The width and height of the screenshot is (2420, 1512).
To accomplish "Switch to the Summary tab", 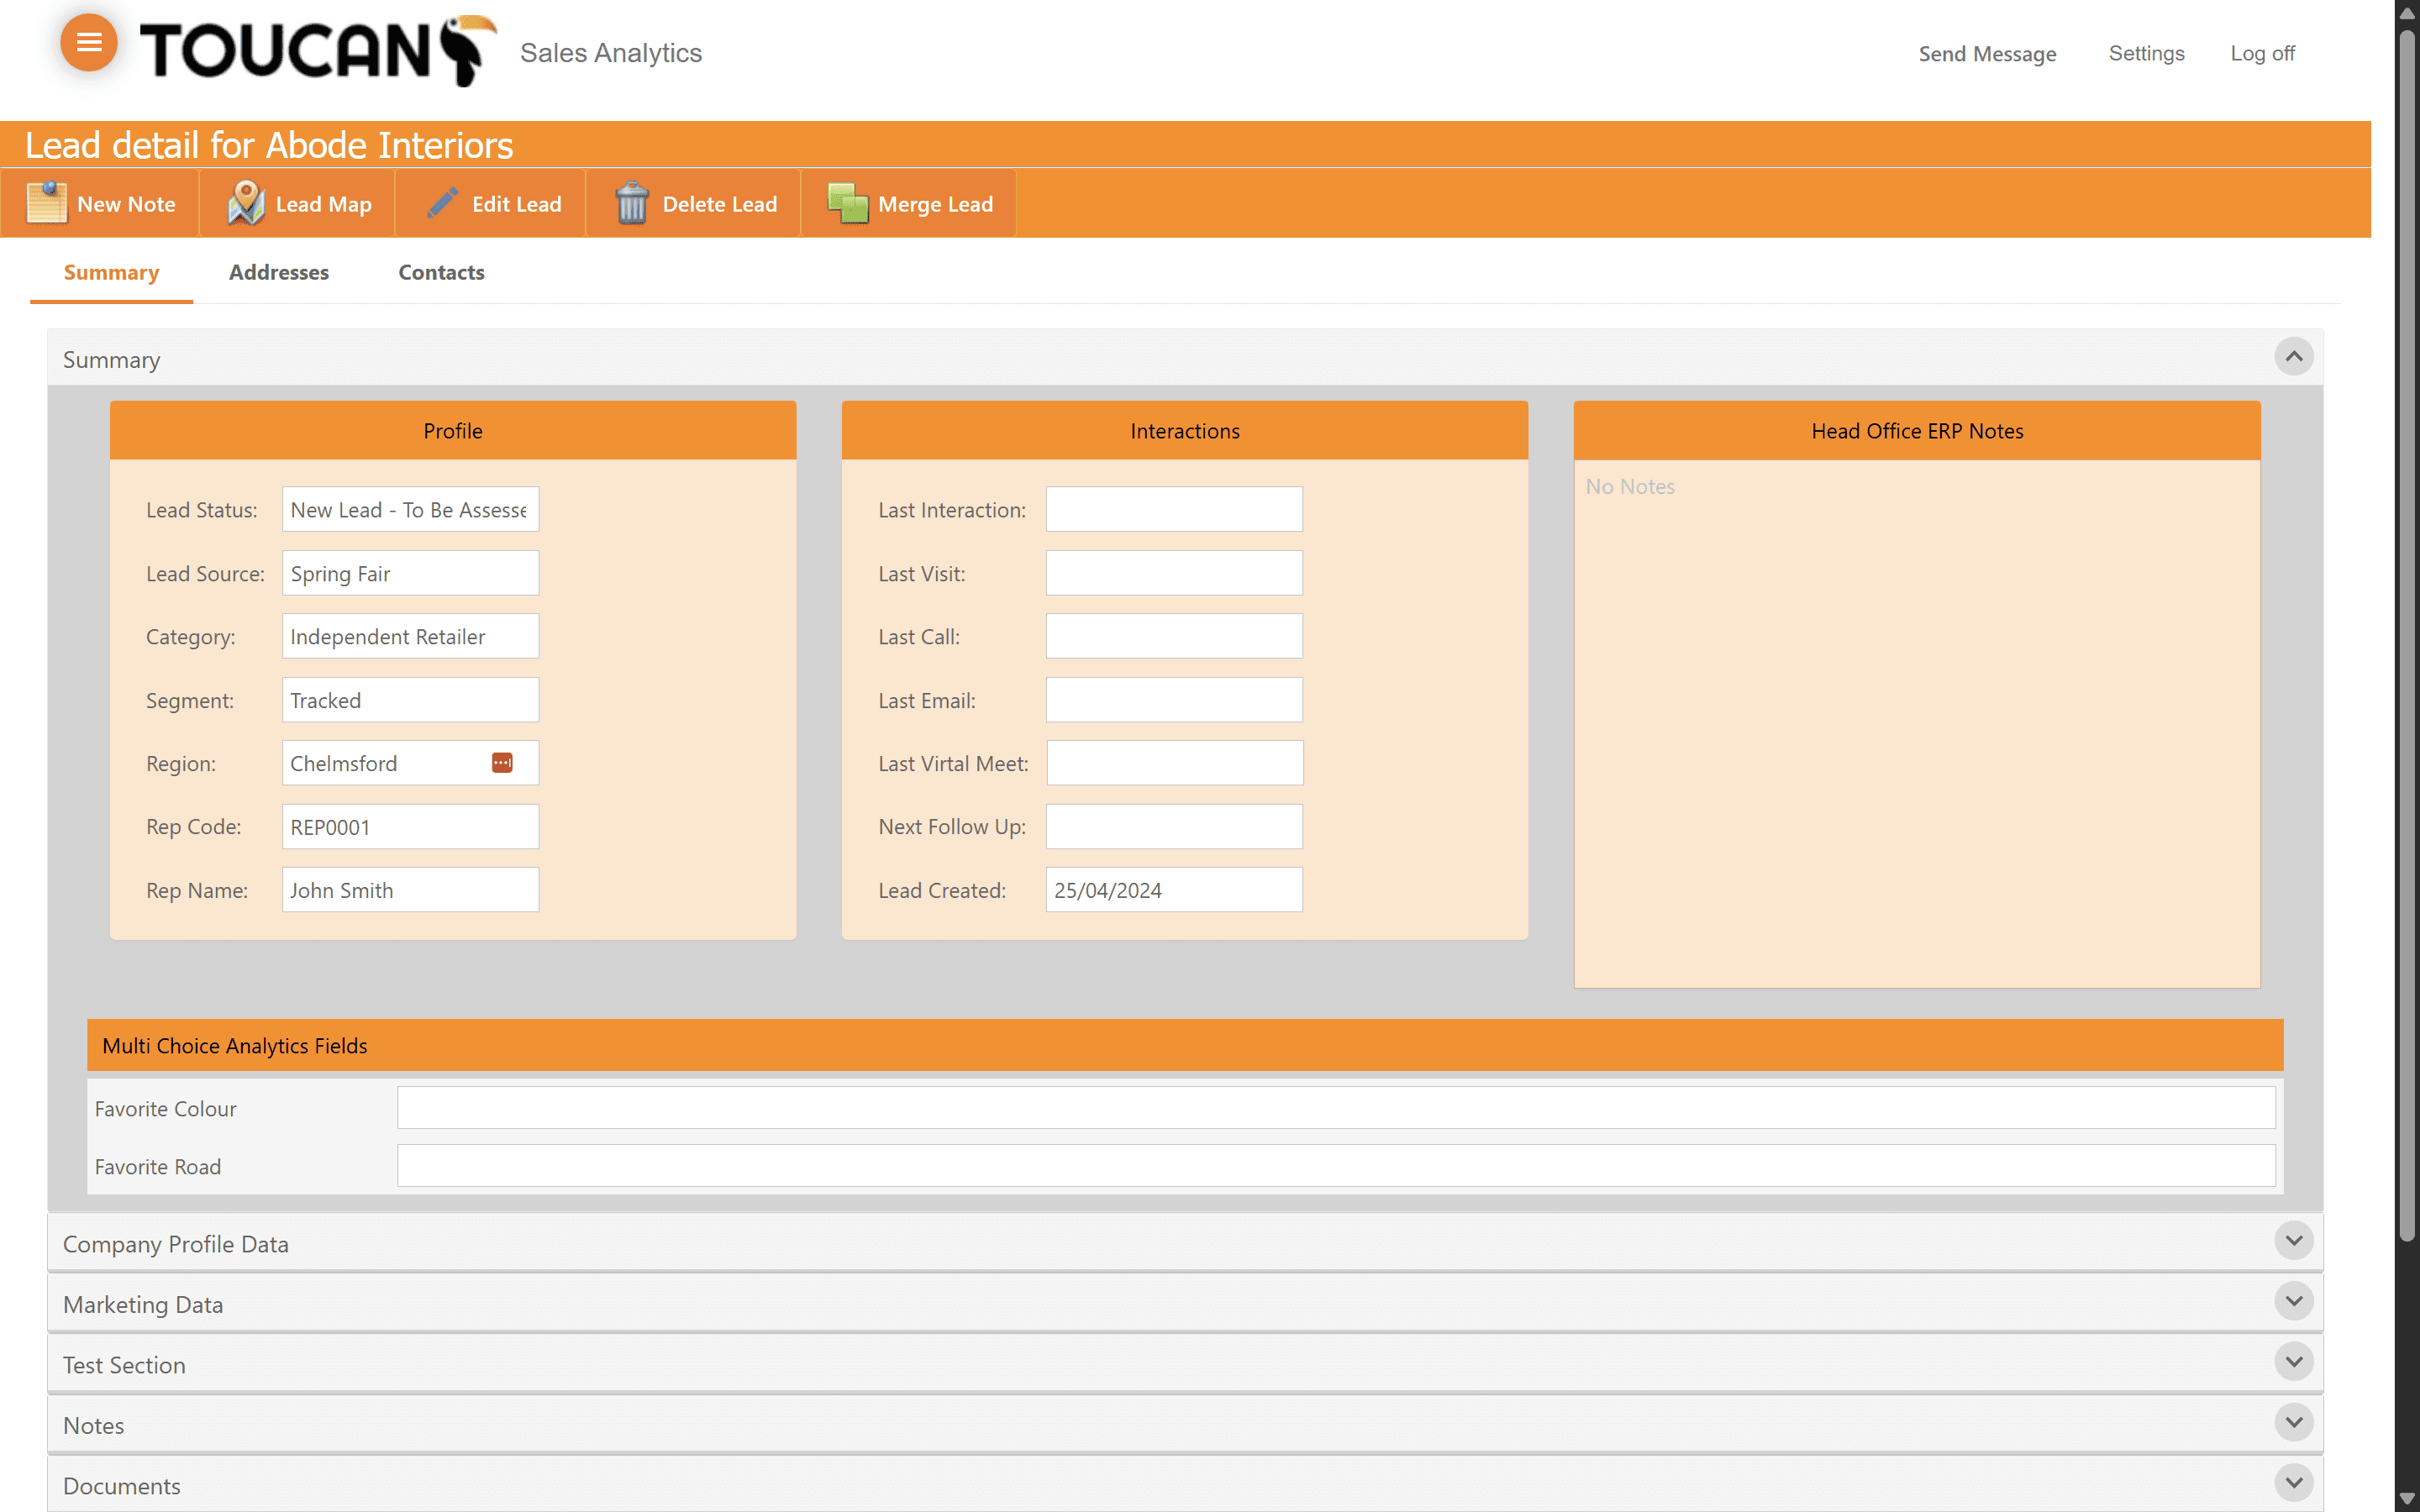I will click(111, 272).
